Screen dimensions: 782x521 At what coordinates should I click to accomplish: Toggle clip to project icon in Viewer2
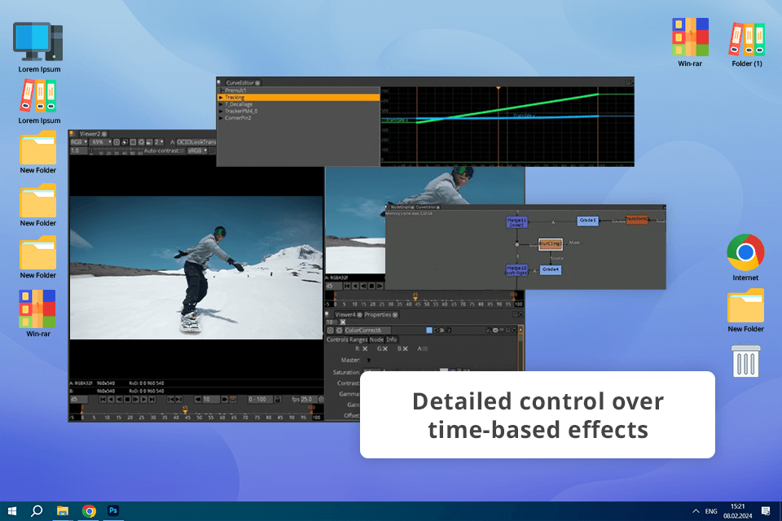(x=125, y=142)
